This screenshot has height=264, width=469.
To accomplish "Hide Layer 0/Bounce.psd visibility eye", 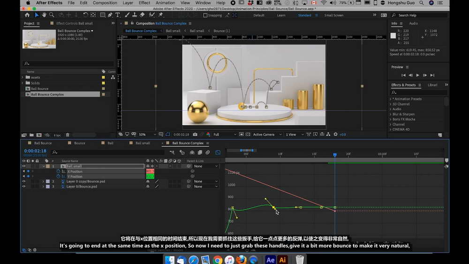I will (x=24, y=187).
